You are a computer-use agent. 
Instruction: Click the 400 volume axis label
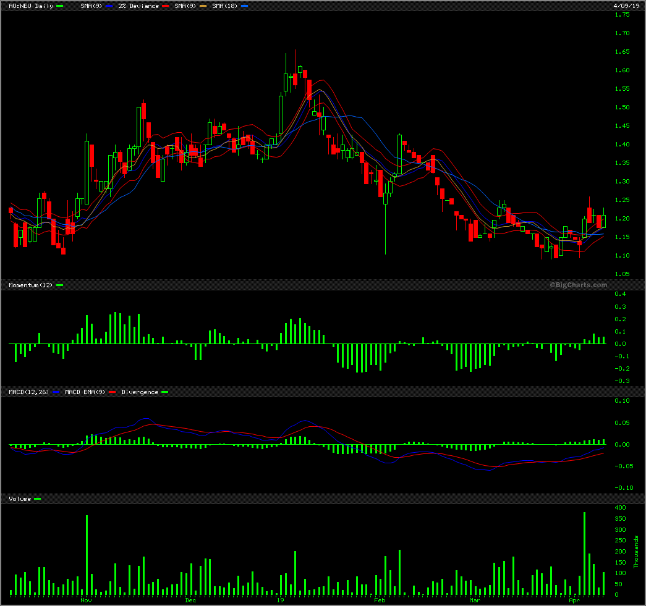(620, 507)
